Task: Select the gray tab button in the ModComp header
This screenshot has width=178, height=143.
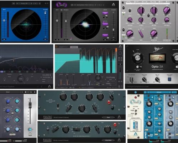Action: coord(74,47)
